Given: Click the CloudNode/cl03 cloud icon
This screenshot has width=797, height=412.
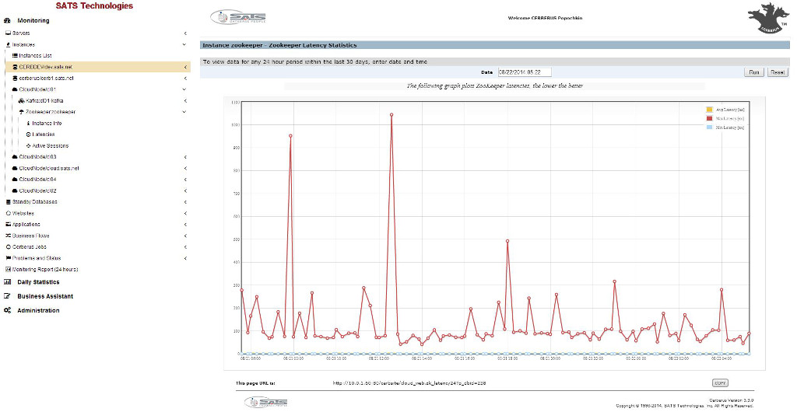Looking at the screenshot, I should 15,157.
